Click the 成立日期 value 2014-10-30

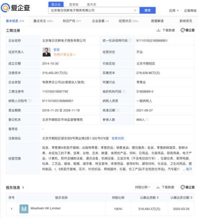(50, 64)
